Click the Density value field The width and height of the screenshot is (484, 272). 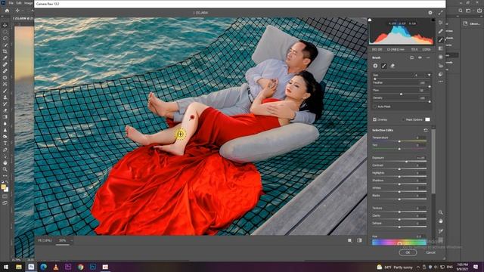click(422, 97)
